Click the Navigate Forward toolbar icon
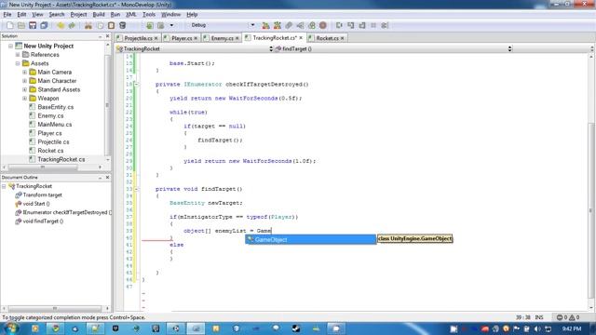The width and height of the screenshot is (596, 335). click(161, 25)
